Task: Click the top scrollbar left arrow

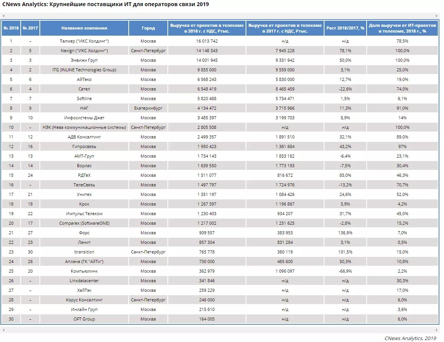Action: coord(3,16)
